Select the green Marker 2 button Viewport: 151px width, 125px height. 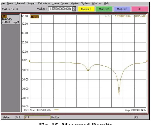[104, 9]
